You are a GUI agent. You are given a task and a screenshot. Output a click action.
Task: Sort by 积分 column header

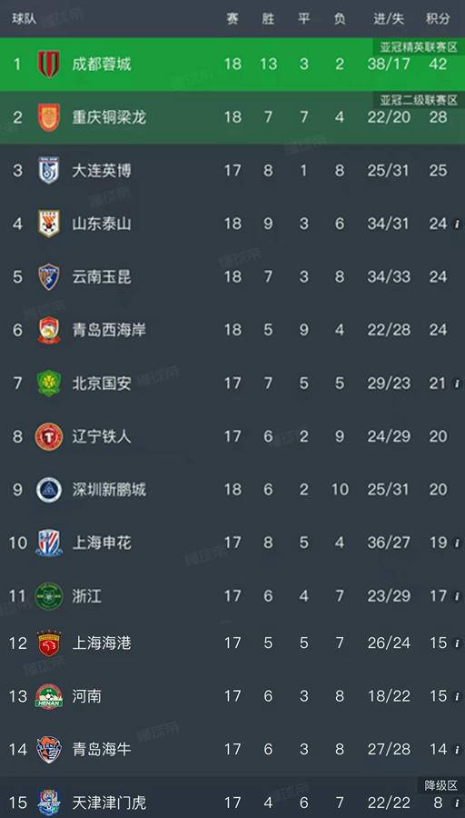click(x=438, y=19)
